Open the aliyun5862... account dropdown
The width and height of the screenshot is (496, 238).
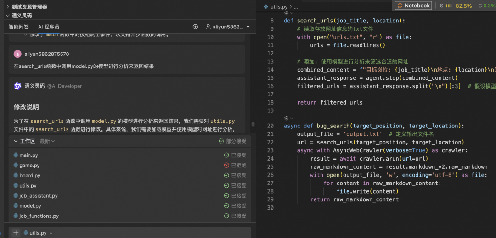coord(228,27)
